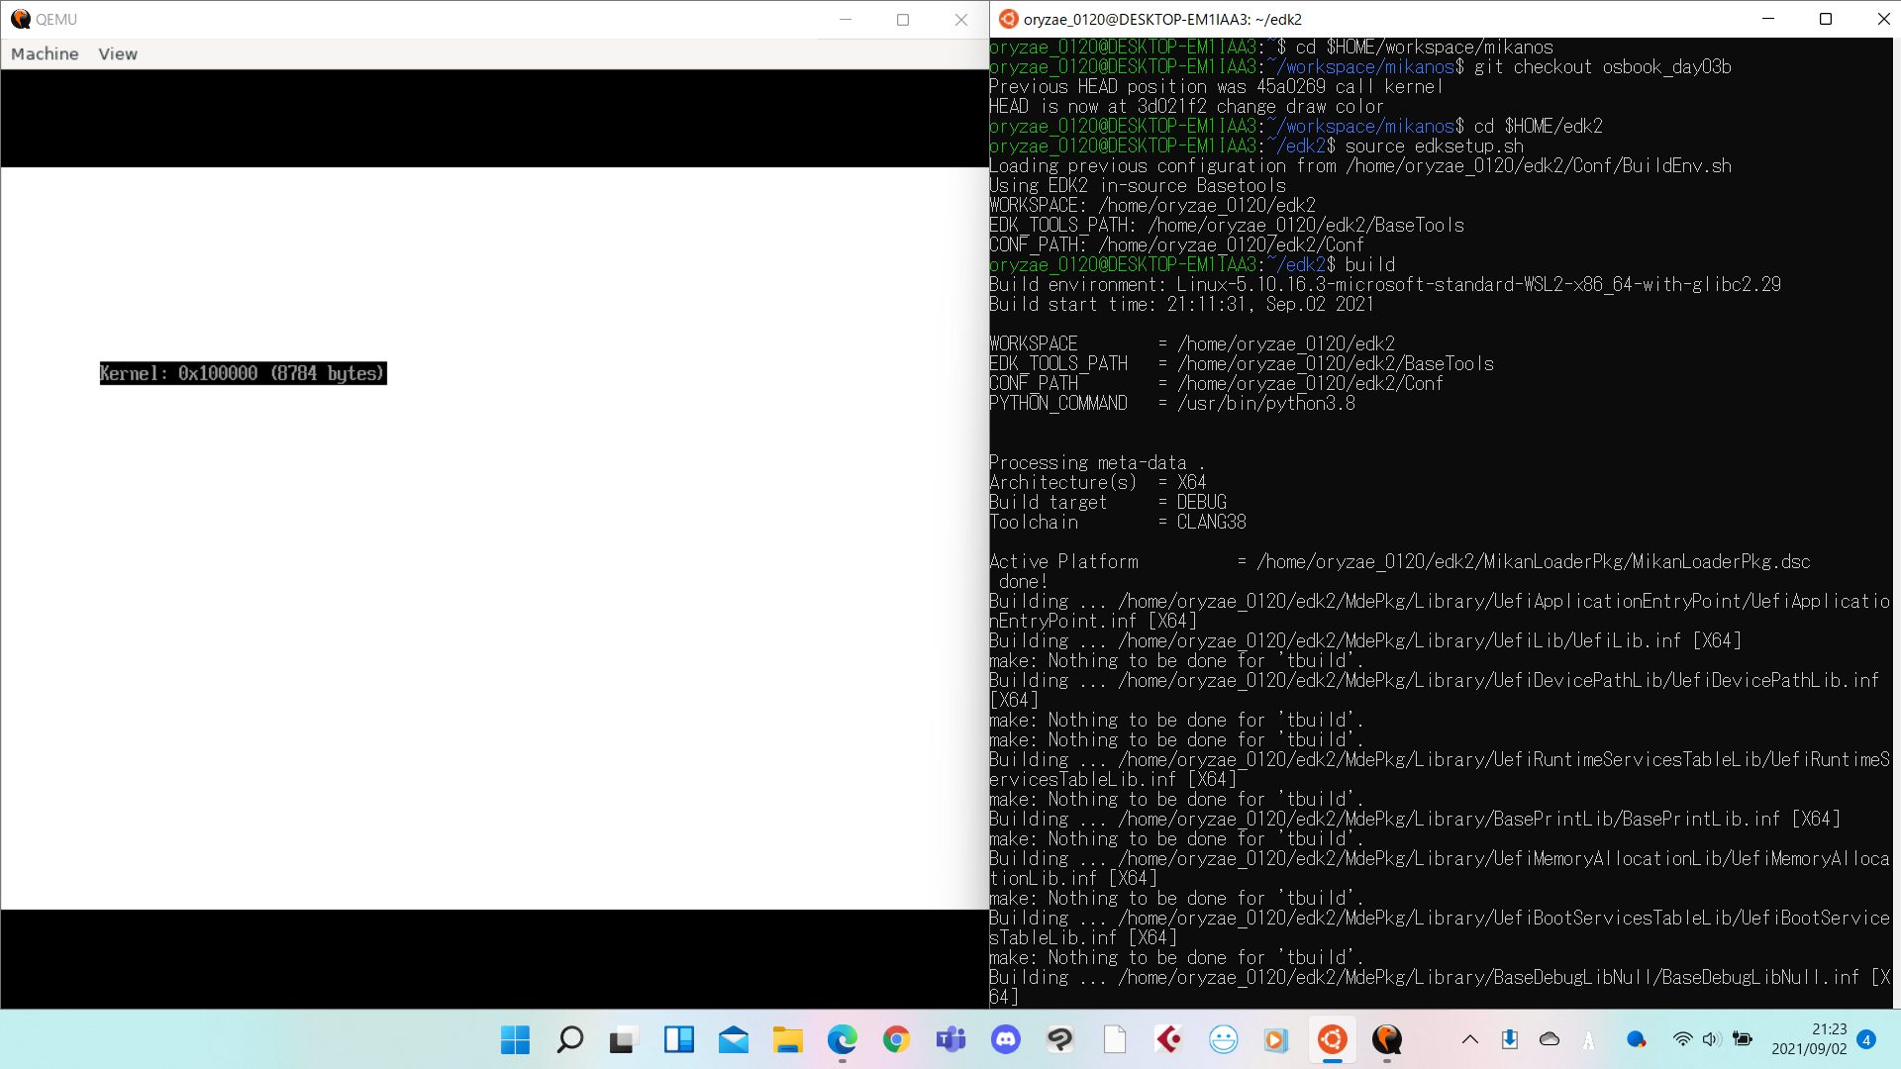The width and height of the screenshot is (1901, 1069).
Task: Open Microsoft Teams from the taskbar
Action: (950, 1040)
